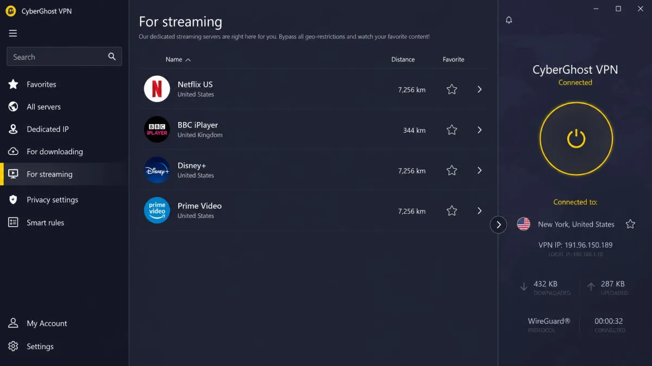
Task: Open Privacy settings section
Action: (x=52, y=200)
